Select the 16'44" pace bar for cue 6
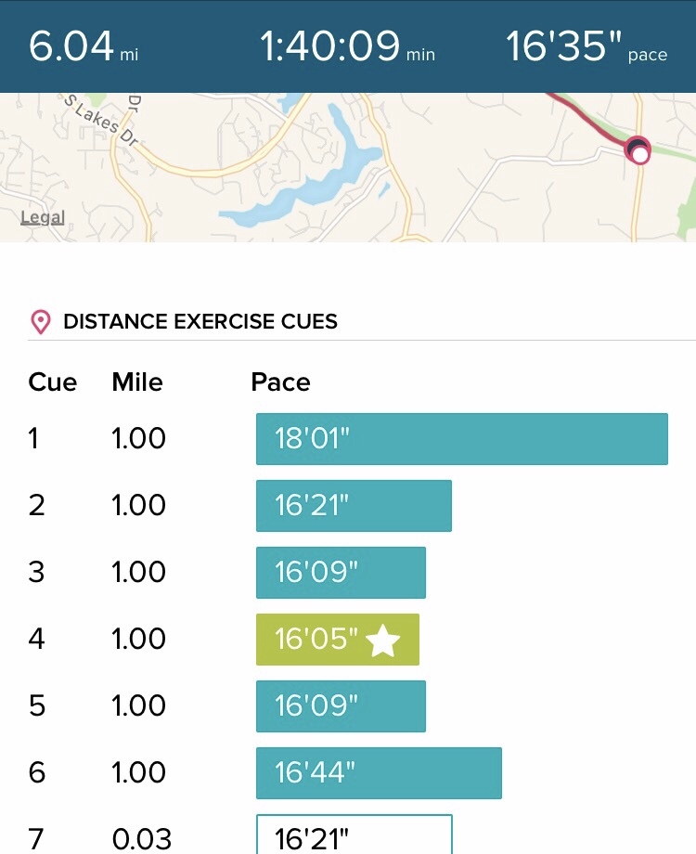Image resolution: width=696 pixels, height=854 pixels. click(x=379, y=773)
